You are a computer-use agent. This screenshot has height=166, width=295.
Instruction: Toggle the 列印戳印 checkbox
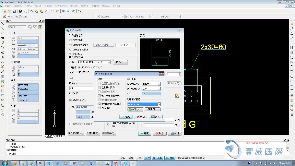tap(99, 108)
